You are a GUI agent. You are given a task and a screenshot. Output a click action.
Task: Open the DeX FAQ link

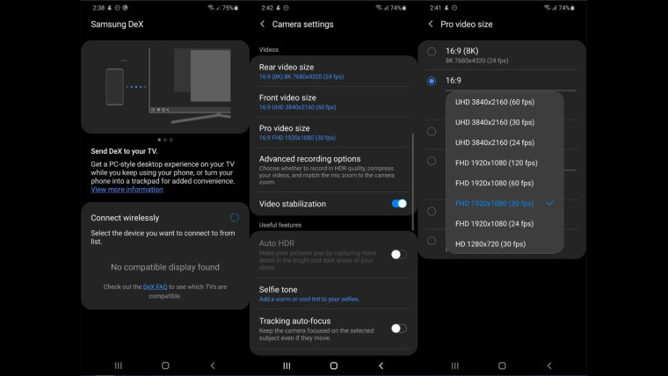[155, 286]
